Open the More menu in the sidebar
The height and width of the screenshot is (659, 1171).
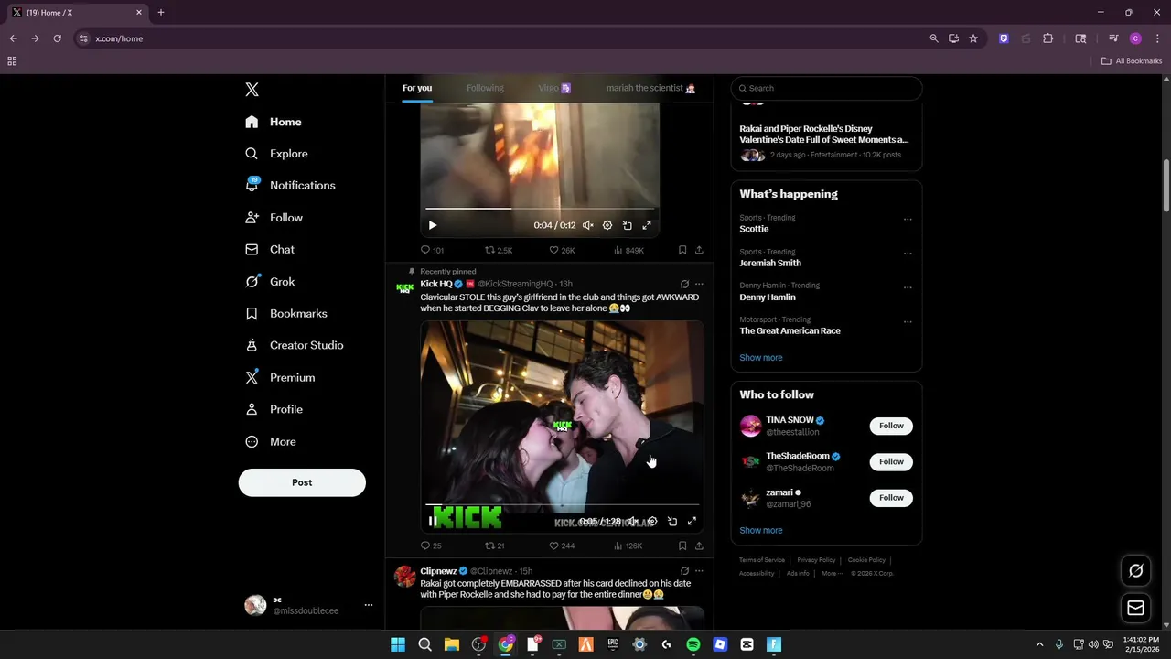[x=271, y=441]
